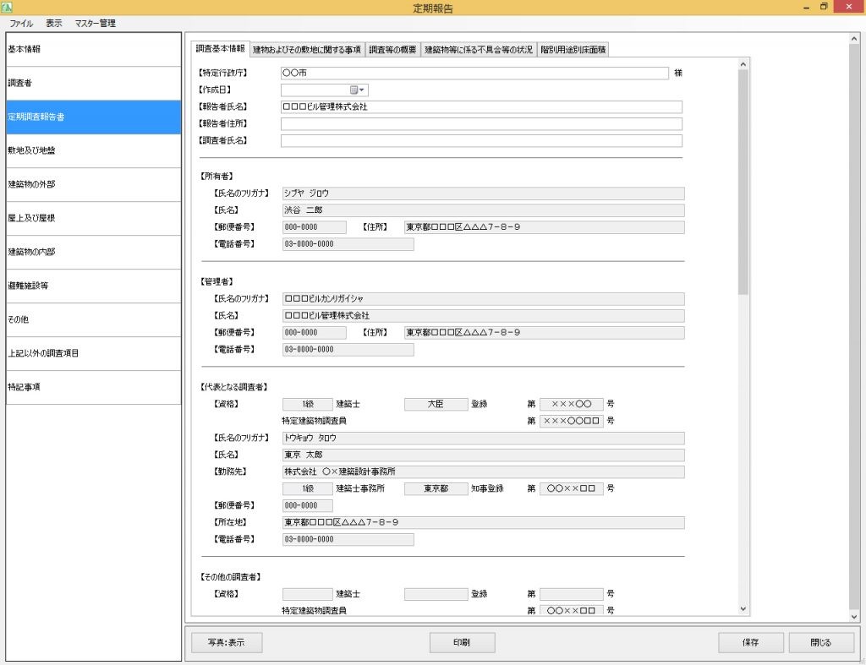
Task: Click the 代表となる調査者 特定建築物調査員 number field
Action: (x=571, y=421)
